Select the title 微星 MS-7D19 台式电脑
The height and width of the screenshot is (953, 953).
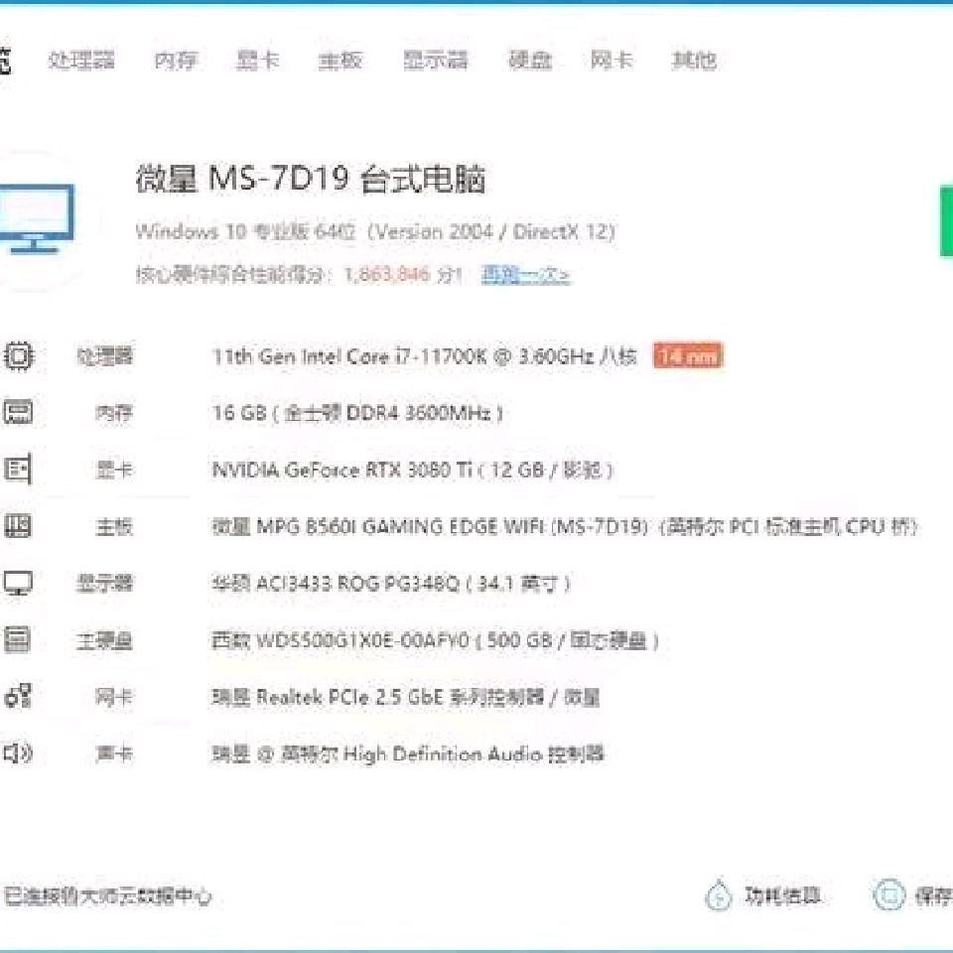(x=310, y=180)
